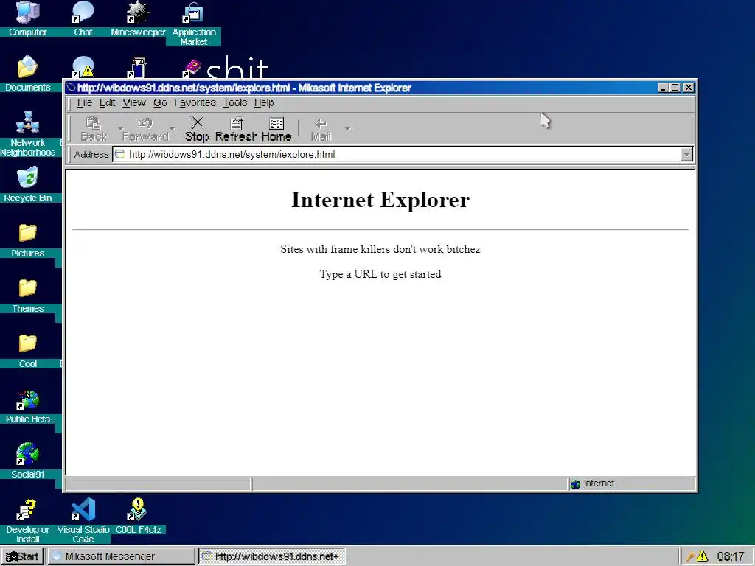Click the Back toolbar button
This screenshot has width=755, height=566.
click(x=94, y=129)
